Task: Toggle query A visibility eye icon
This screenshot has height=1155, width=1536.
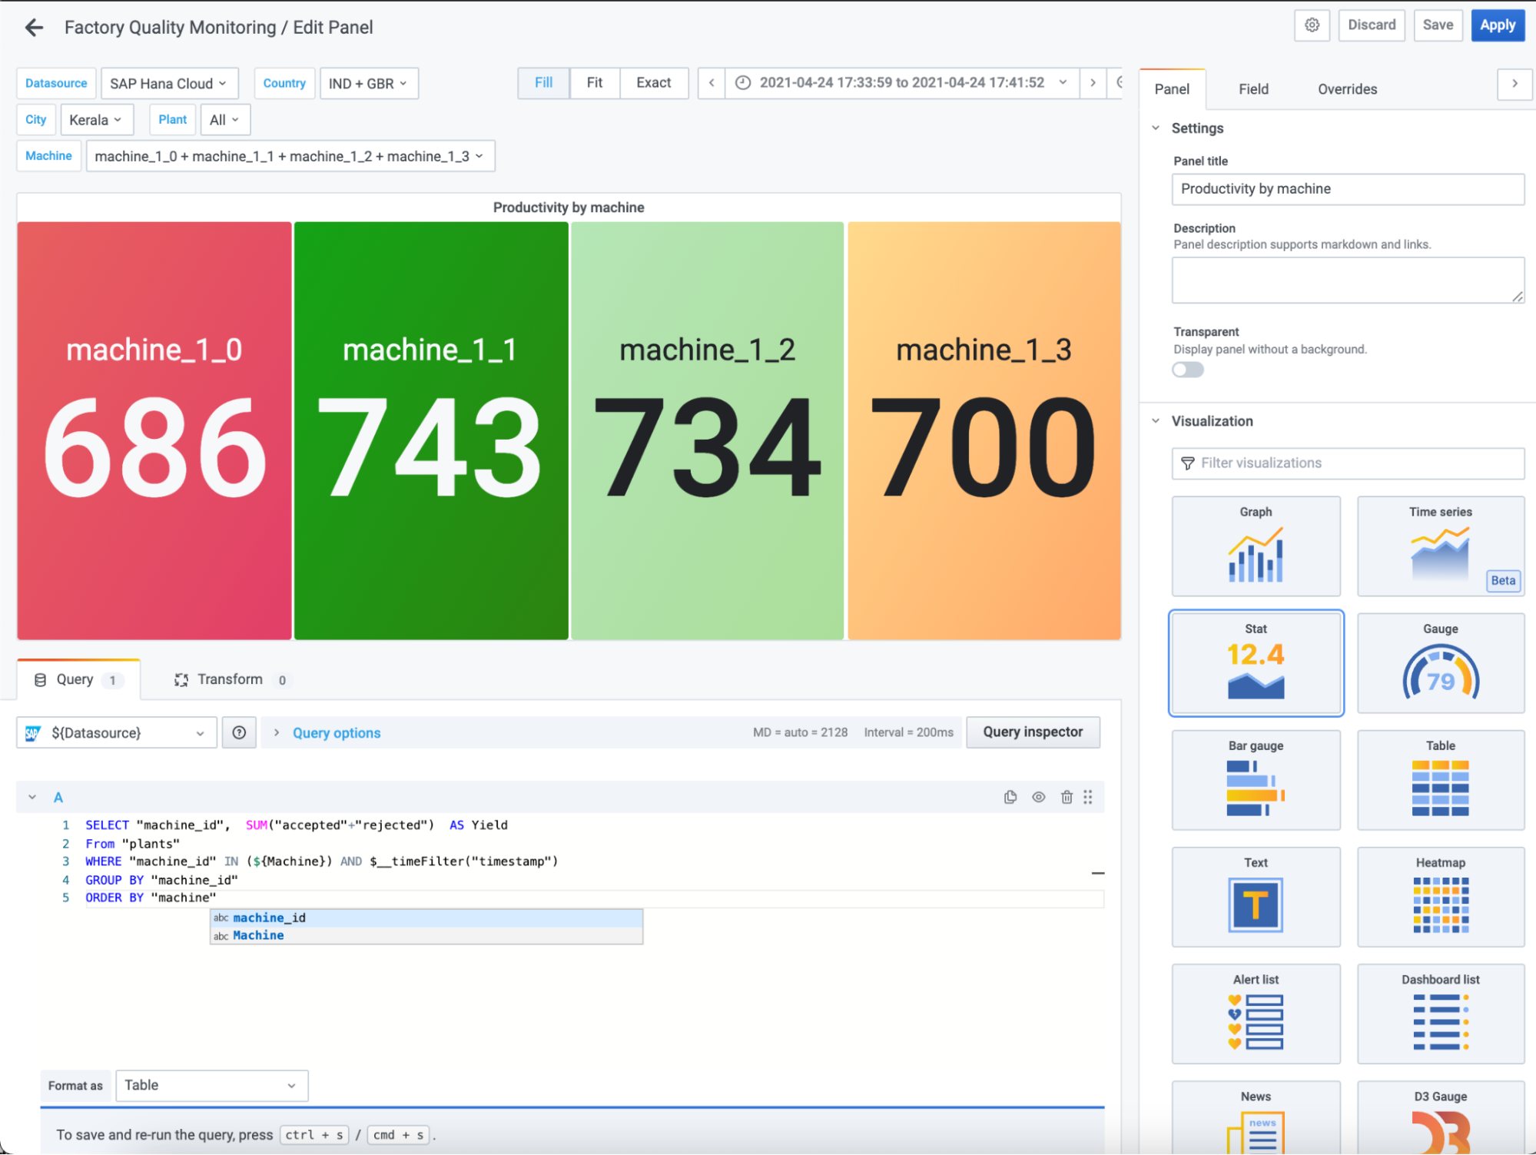Action: (x=1038, y=797)
